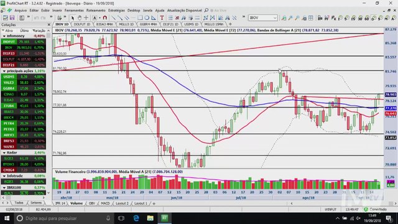The height and width of the screenshot is (224, 398).
Task: Select the parallel channel line tool
Action: point(127,18)
